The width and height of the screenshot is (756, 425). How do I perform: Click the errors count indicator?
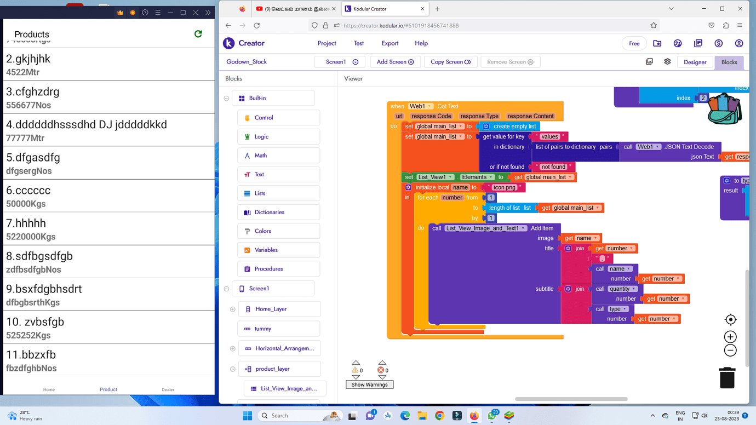[382, 370]
